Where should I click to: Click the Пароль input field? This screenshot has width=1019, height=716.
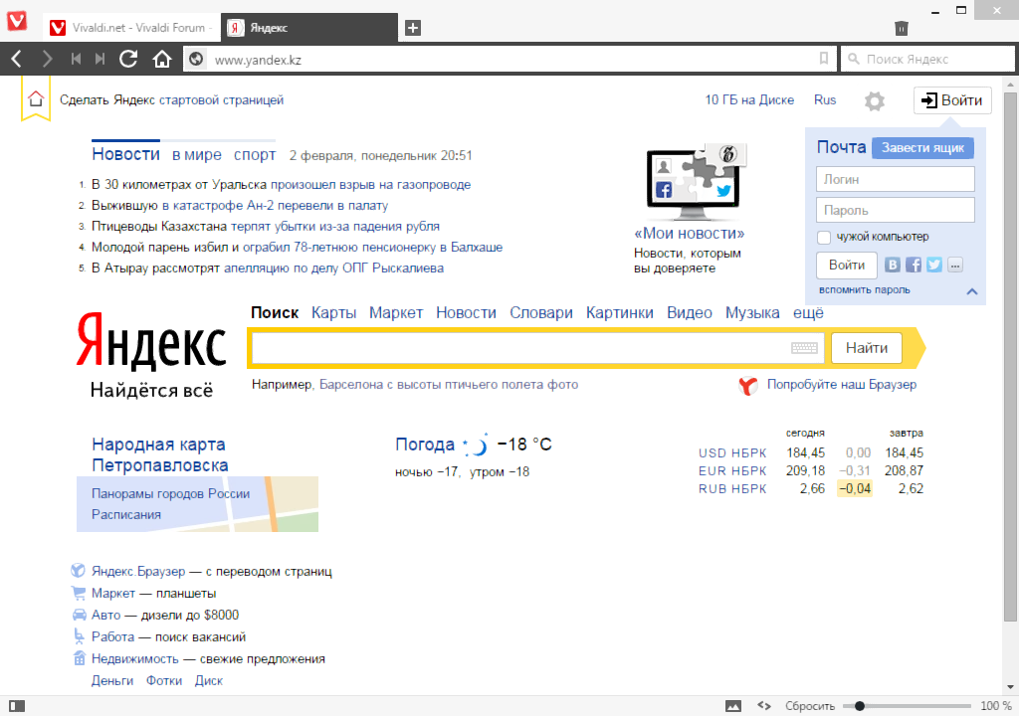[895, 211]
